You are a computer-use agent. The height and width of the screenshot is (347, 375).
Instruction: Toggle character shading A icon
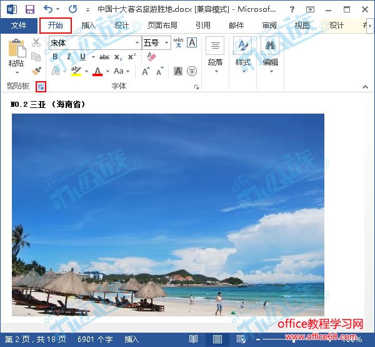click(178, 71)
